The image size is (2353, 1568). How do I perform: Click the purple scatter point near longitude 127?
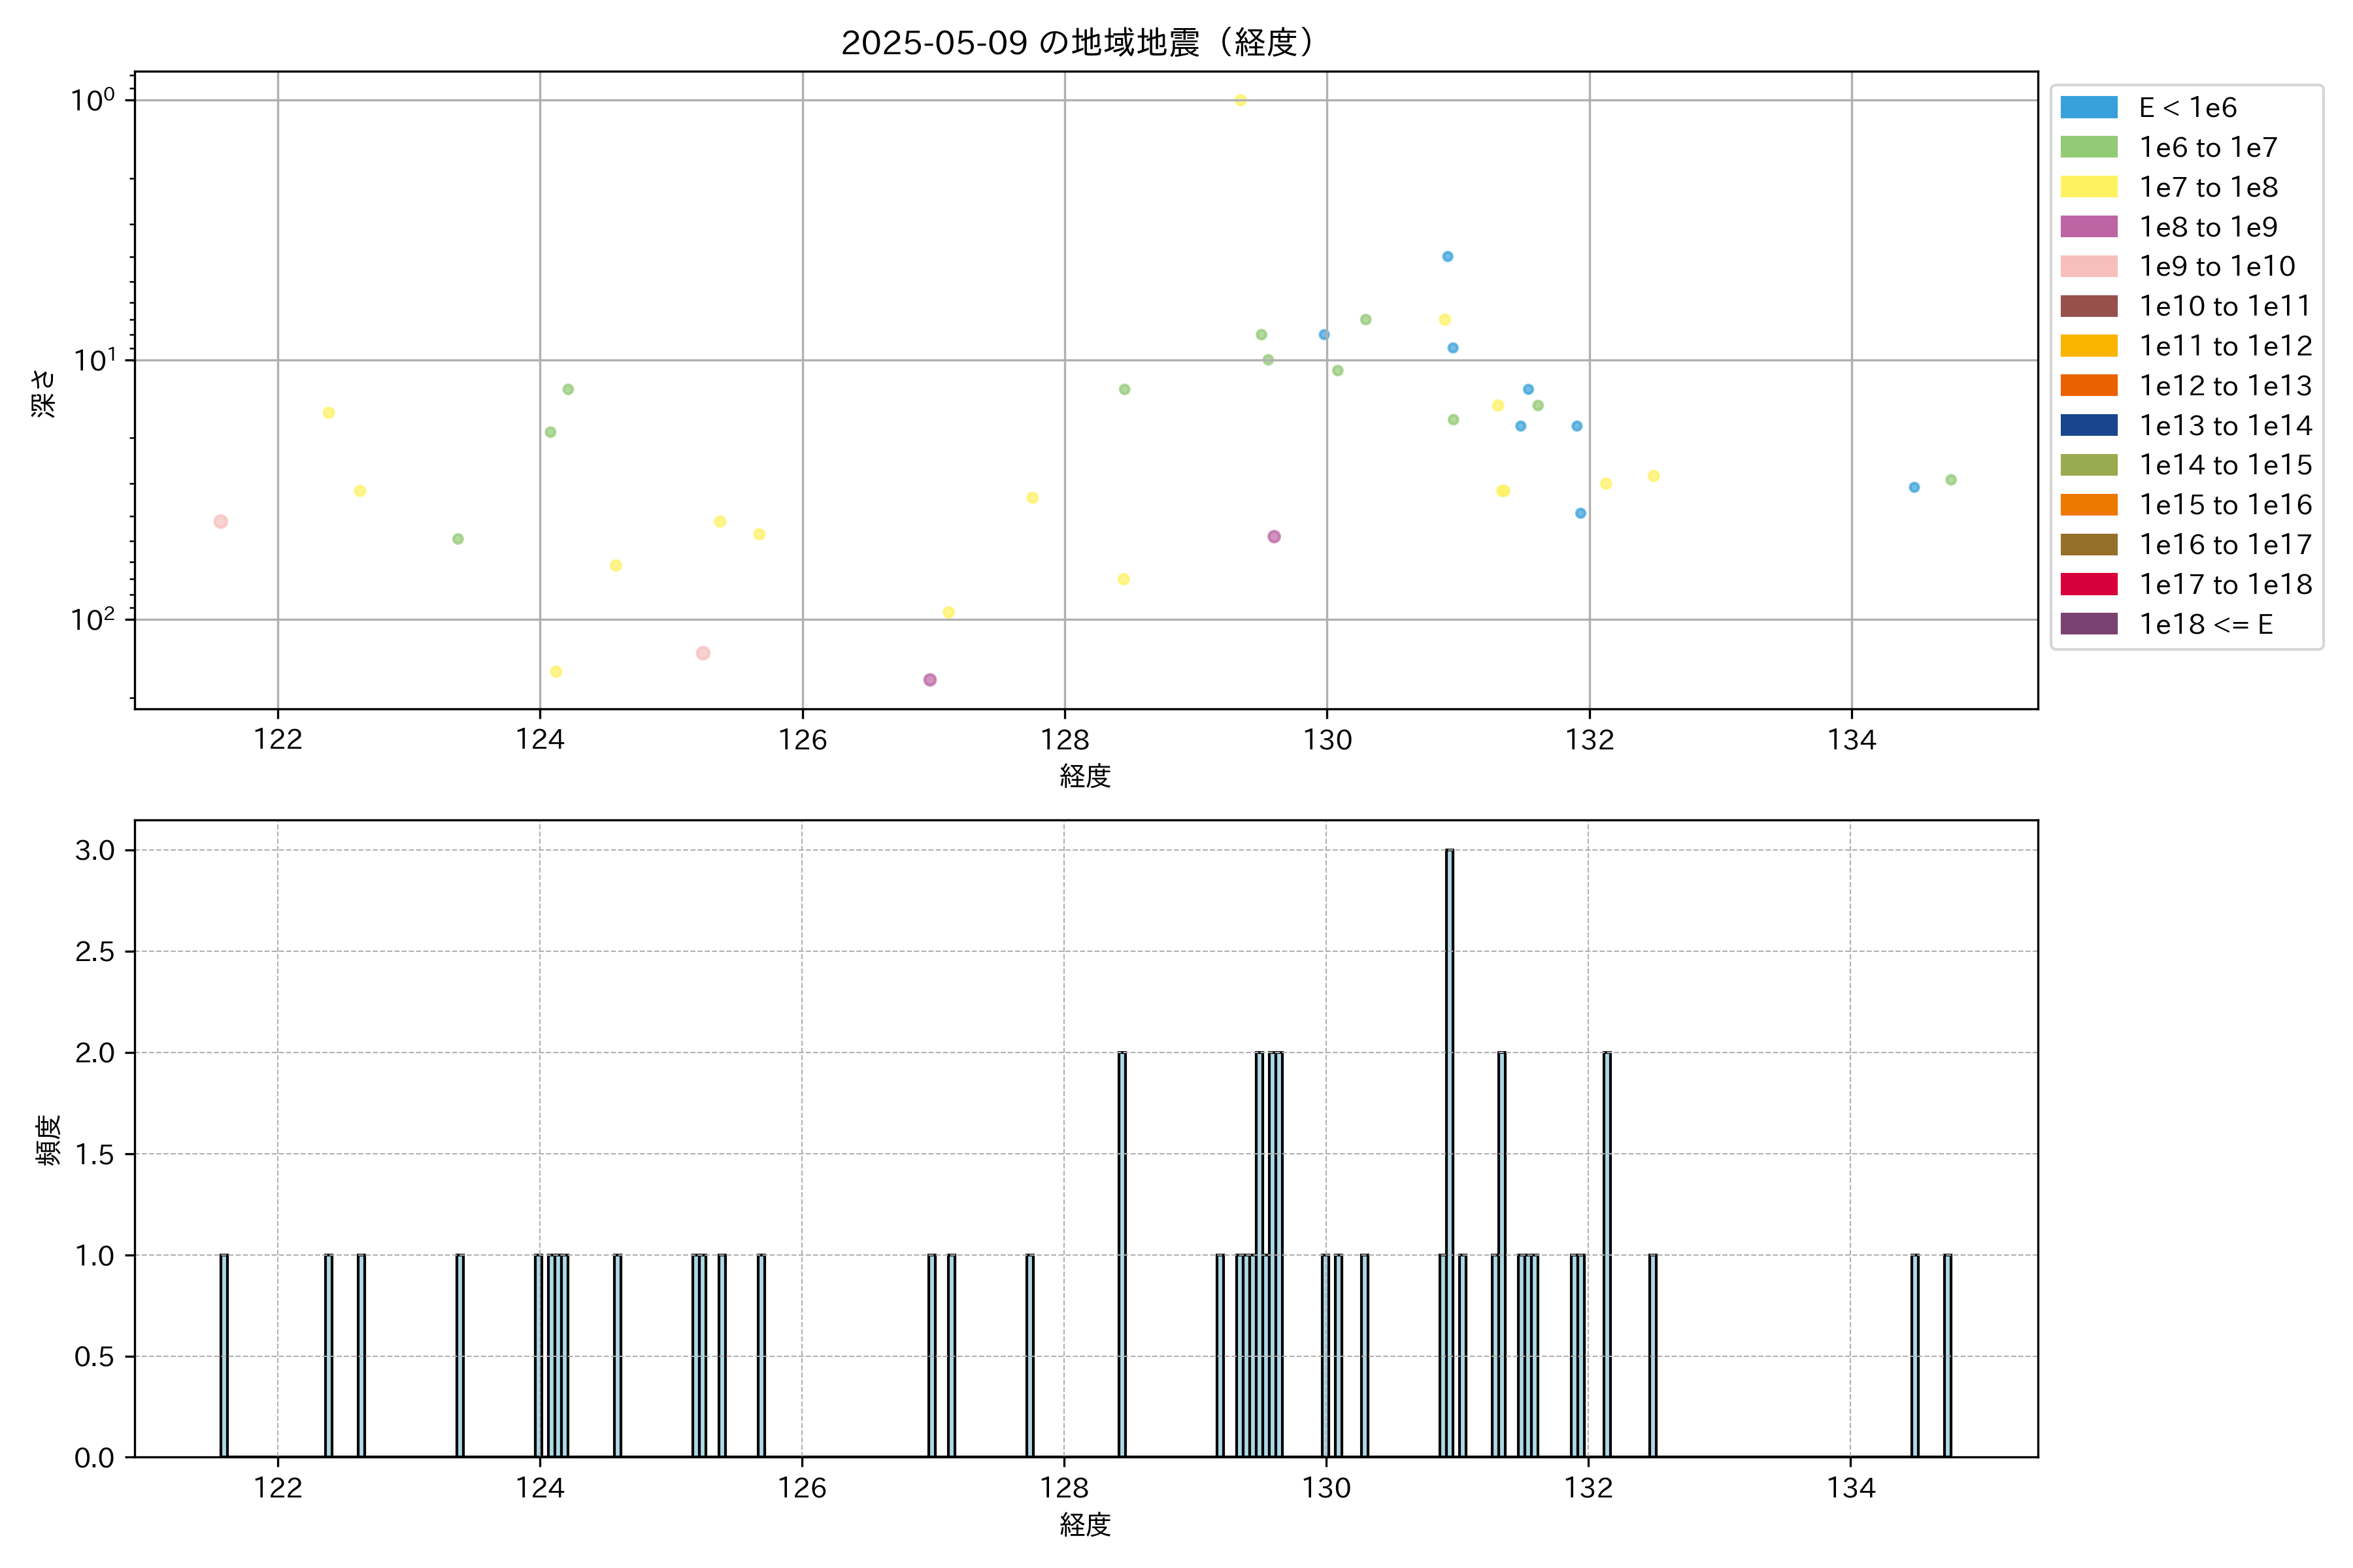[929, 680]
